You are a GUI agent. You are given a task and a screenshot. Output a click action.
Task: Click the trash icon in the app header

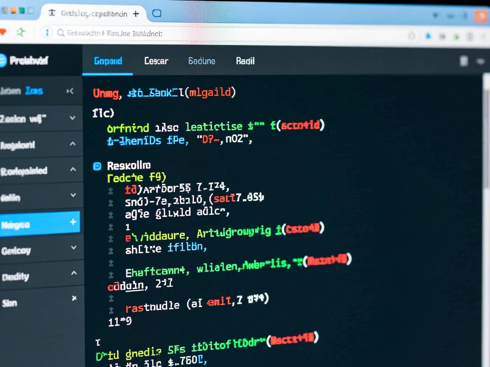pyautogui.click(x=464, y=61)
